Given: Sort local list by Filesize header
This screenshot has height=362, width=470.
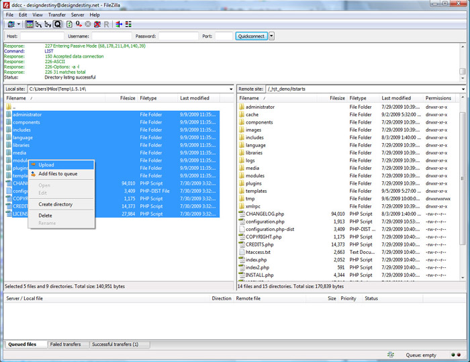Looking at the screenshot, I should [122, 98].
